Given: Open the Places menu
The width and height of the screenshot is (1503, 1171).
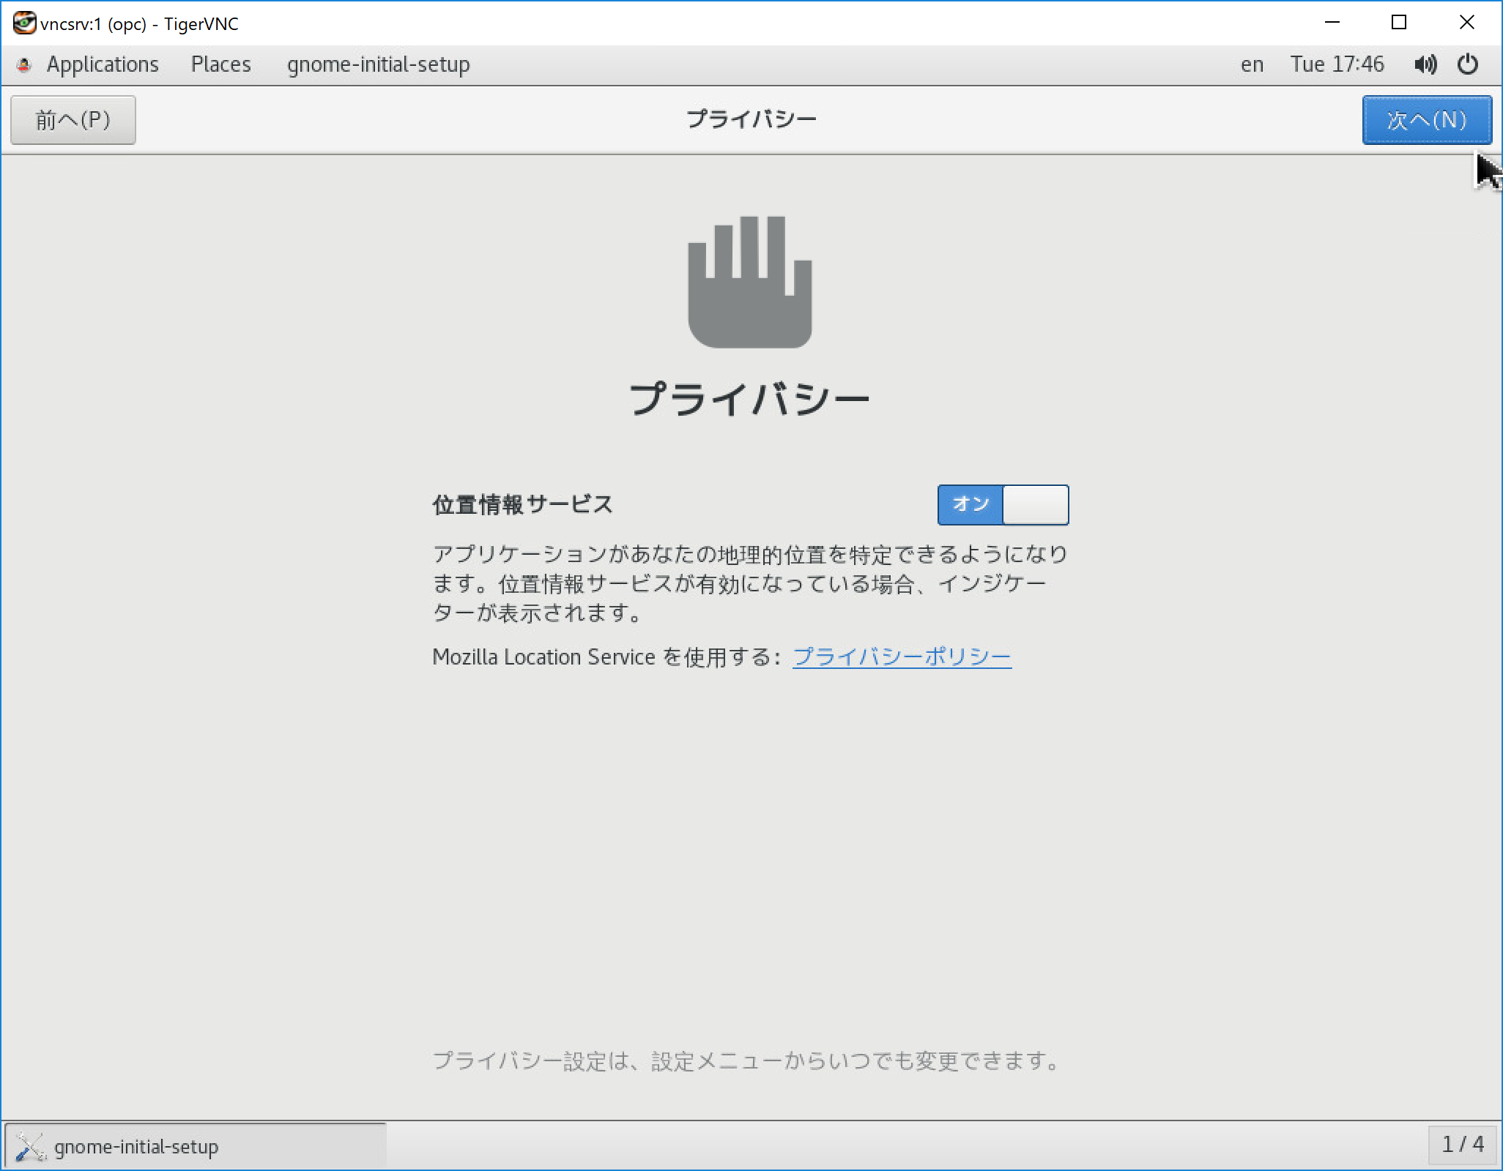Looking at the screenshot, I should point(220,64).
